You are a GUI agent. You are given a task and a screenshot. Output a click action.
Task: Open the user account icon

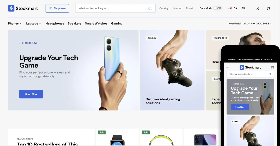258,8
